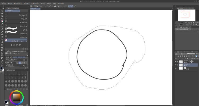Choose the selection pen sub tool

(16, 29)
